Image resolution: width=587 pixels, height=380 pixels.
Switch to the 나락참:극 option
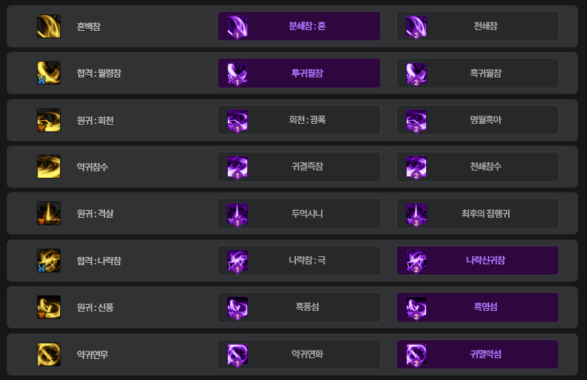coord(299,261)
